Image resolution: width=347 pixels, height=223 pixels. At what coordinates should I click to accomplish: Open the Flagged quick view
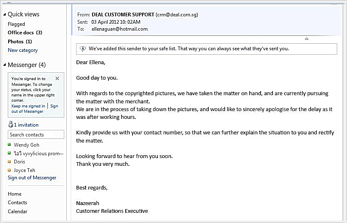pyautogui.click(x=16, y=24)
